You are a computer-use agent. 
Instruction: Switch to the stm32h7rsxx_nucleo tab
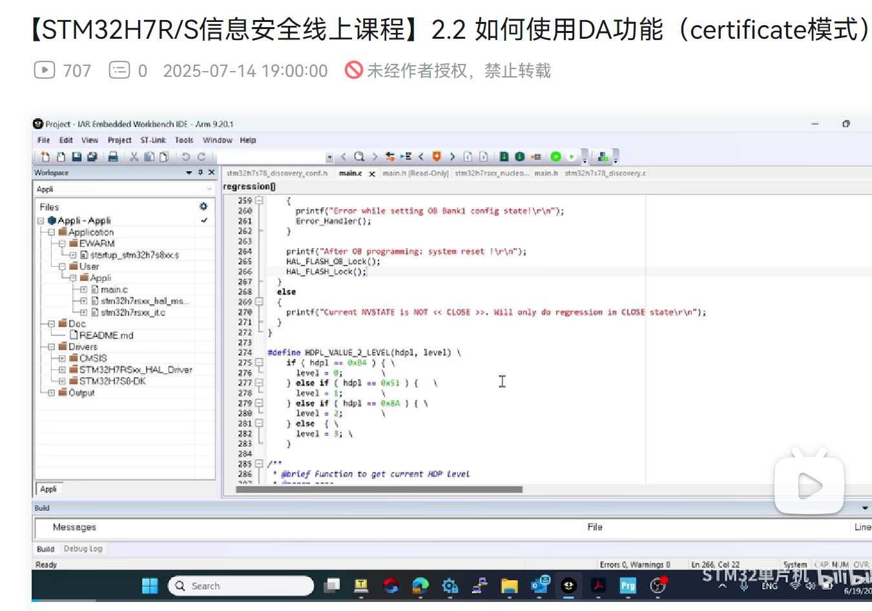492,173
